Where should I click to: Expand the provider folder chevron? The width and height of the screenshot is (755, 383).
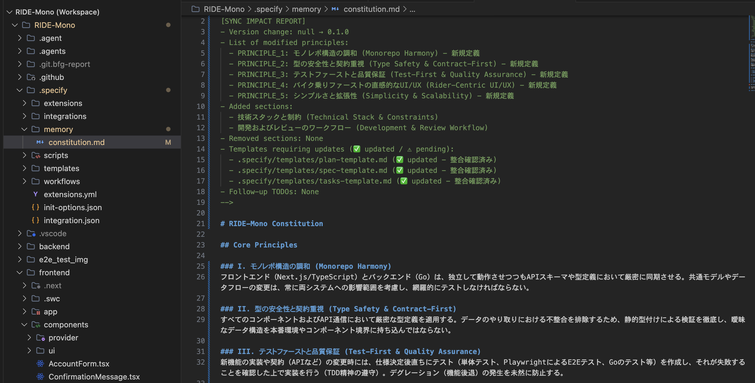(29, 337)
